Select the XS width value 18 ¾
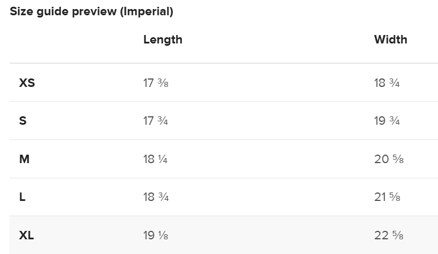Image resolution: width=438 pixels, height=254 pixels. click(x=387, y=83)
